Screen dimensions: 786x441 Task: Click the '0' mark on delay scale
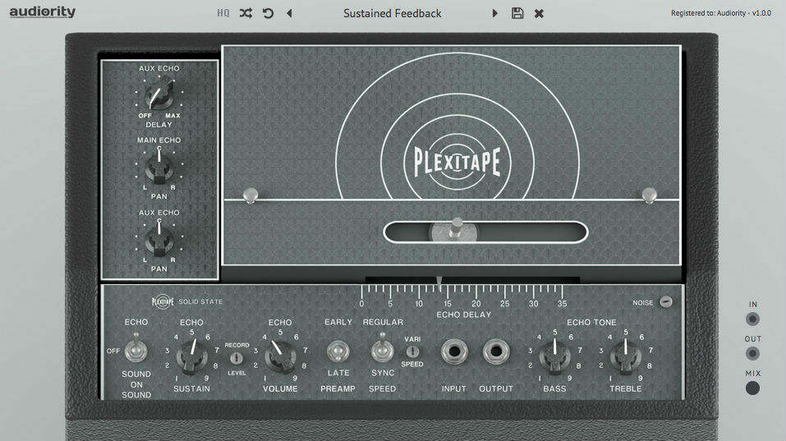(361, 304)
